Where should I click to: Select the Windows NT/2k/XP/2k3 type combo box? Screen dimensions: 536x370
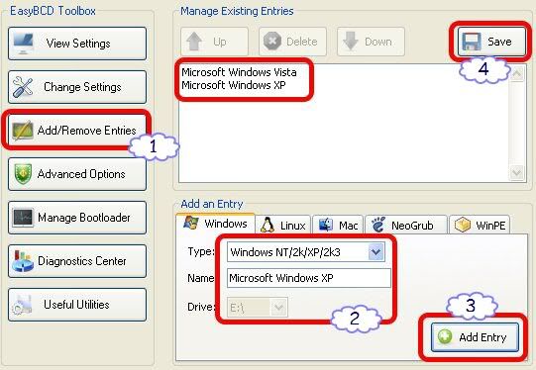(306, 252)
